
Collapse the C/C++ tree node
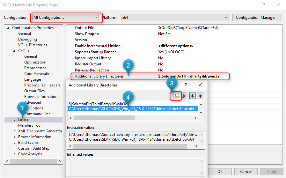[14, 51]
